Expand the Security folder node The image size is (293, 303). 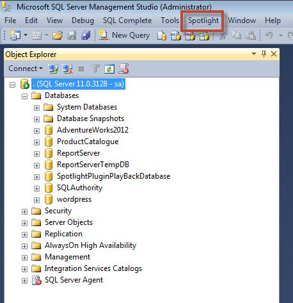click(24, 211)
